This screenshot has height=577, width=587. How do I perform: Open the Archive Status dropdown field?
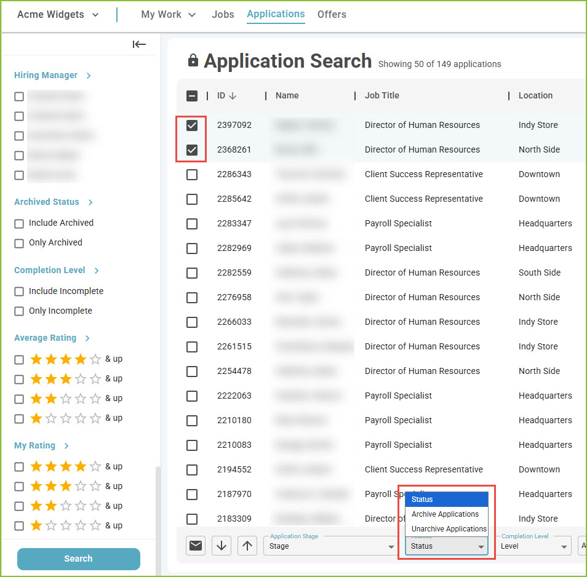446,546
